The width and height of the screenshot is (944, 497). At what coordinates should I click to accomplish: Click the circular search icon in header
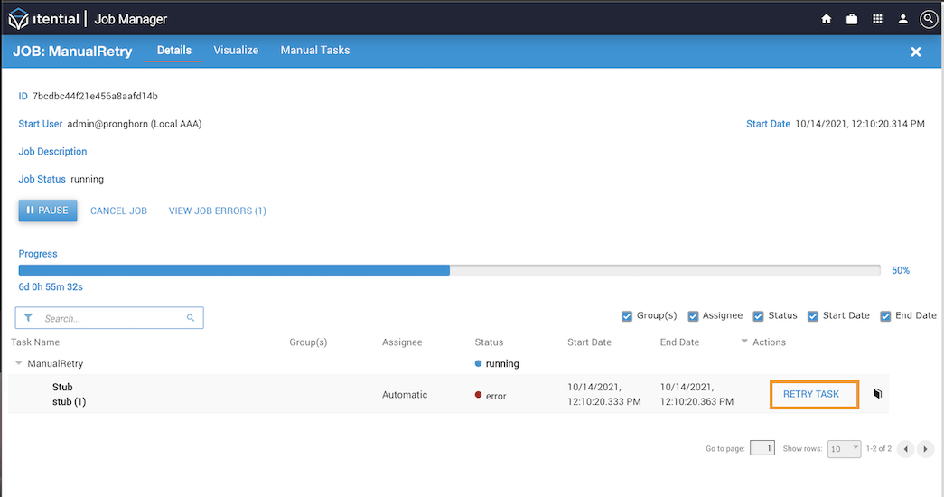[929, 19]
